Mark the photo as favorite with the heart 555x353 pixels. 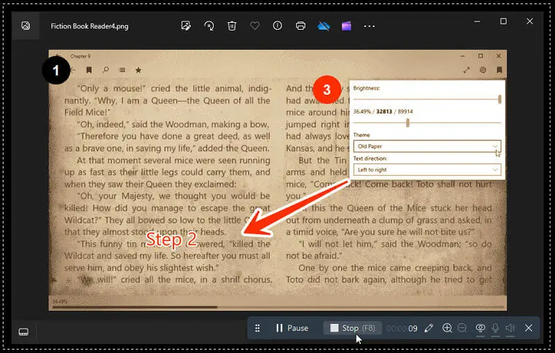(x=255, y=26)
